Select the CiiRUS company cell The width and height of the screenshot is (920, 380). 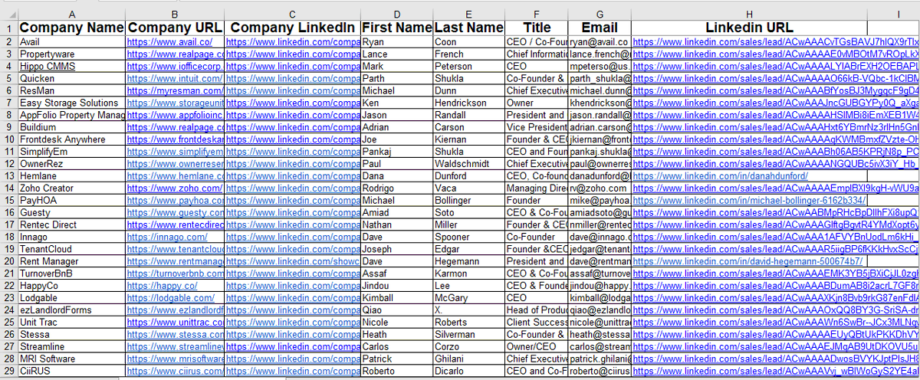71,372
